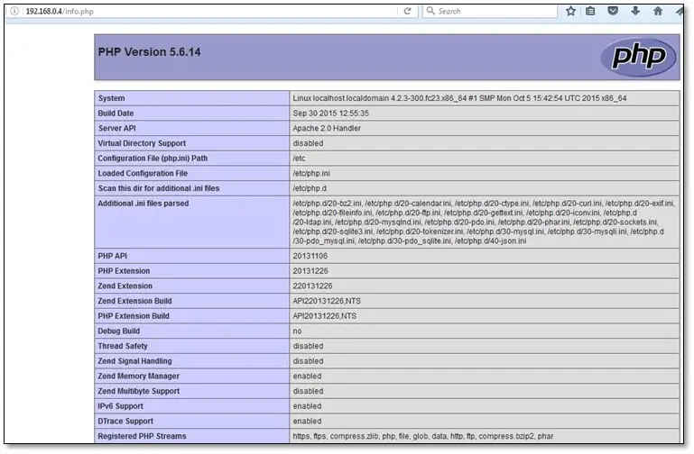The image size is (694, 454).
Task: Reload the info.php page
Action: pos(407,11)
